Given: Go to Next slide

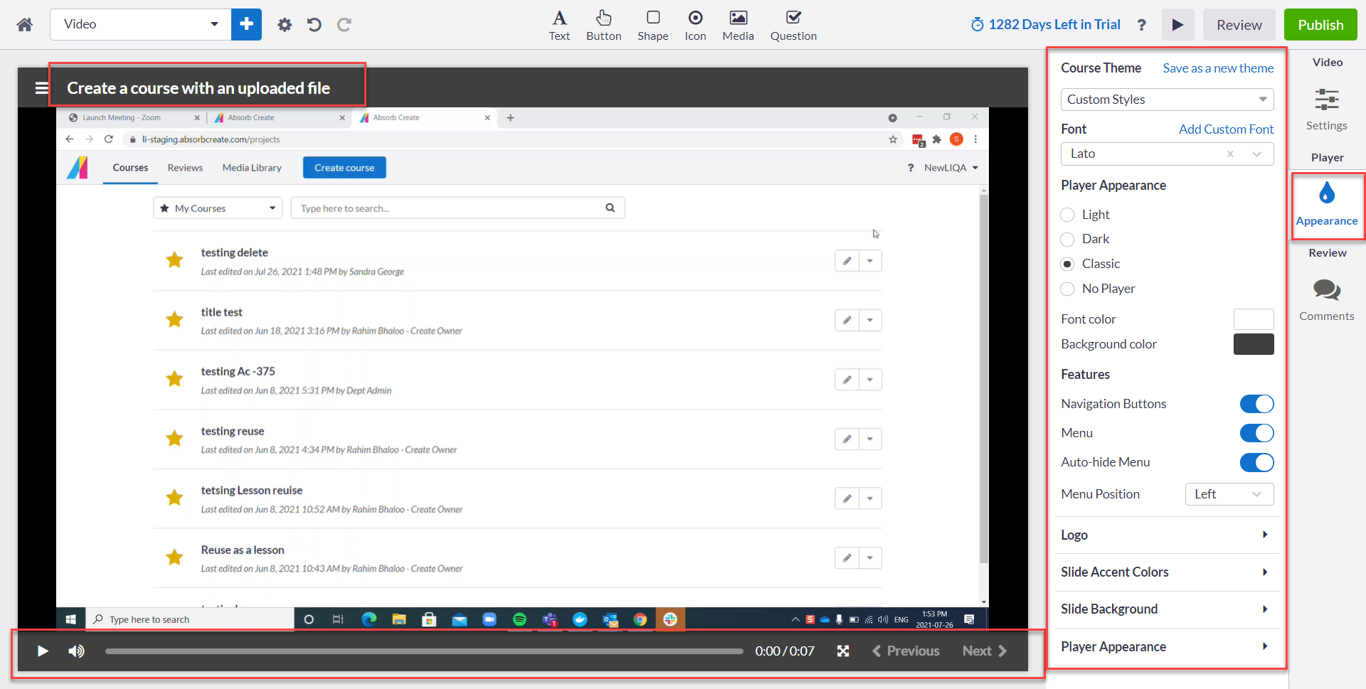Looking at the screenshot, I should pos(985,651).
